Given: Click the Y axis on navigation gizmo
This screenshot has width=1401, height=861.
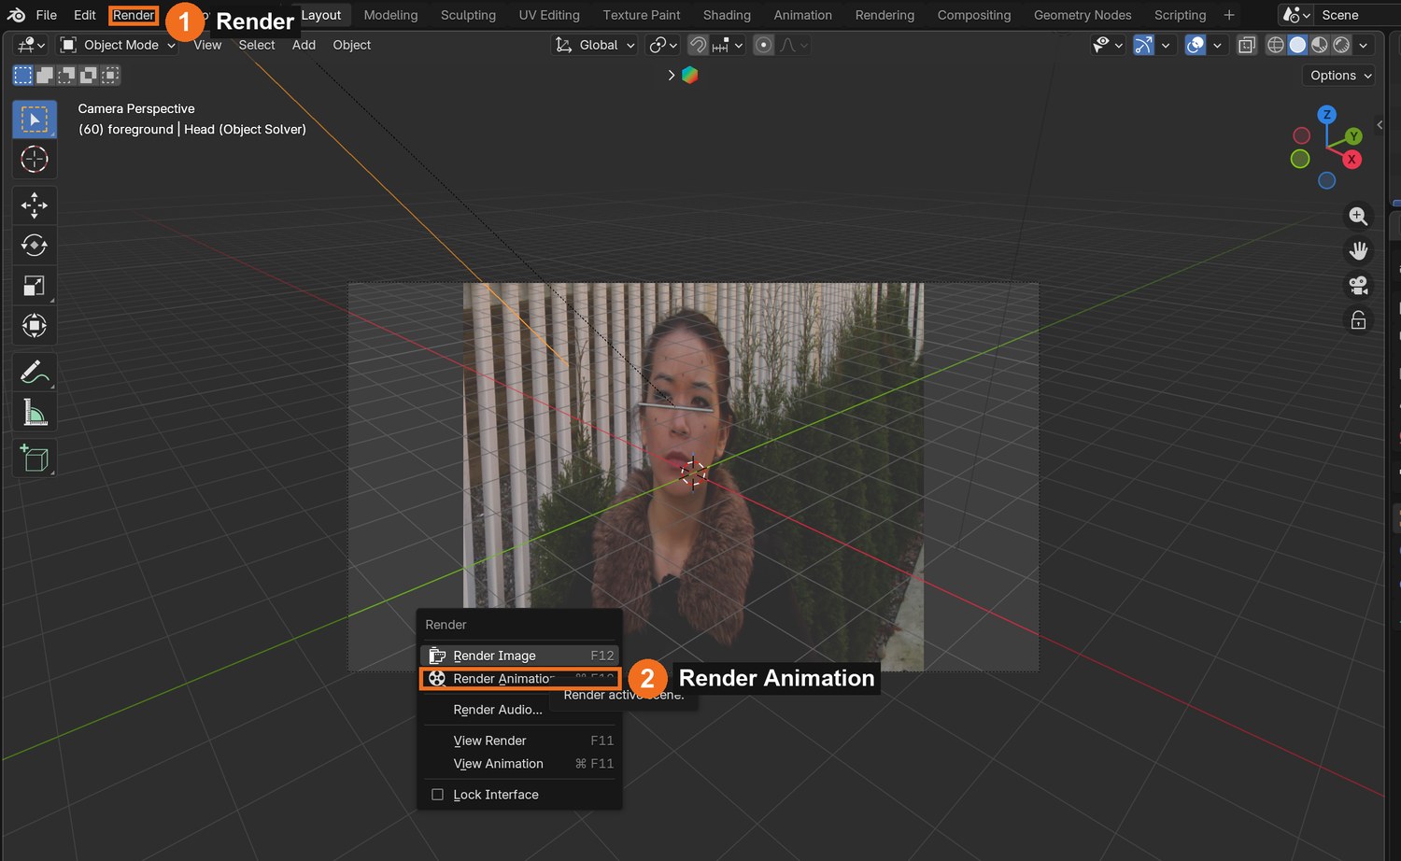Looking at the screenshot, I should point(1353,136).
